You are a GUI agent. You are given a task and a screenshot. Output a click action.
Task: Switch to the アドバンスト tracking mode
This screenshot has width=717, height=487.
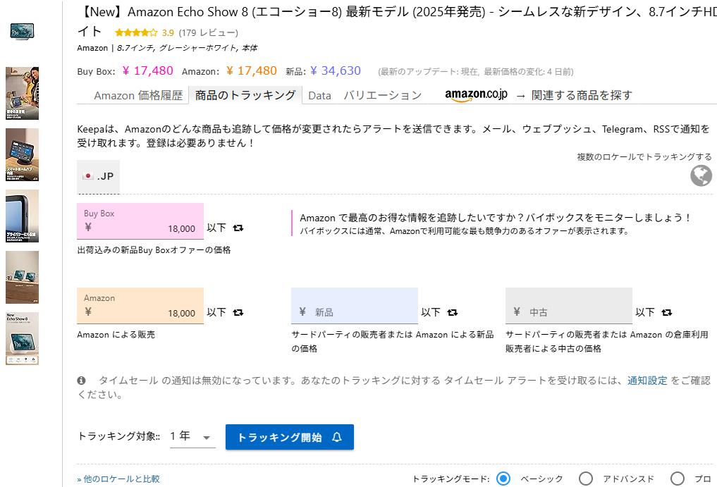[586, 478]
